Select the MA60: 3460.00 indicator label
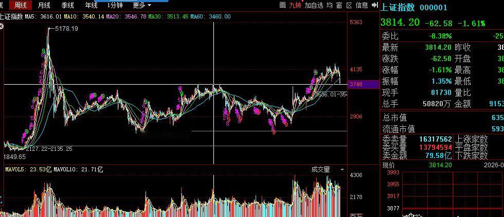This screenshot has width=504, height=217. pos(210,16)
